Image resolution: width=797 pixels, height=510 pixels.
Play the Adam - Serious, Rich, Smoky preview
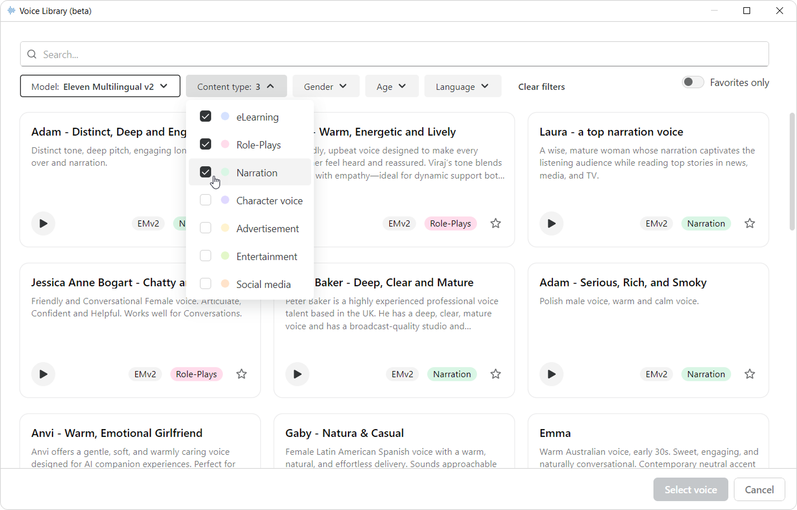point(551,374)
